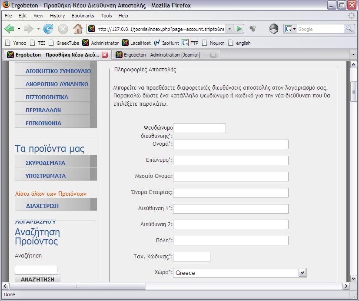
Task: Open the Νομικη bookmark
Action: pos(213,43)
